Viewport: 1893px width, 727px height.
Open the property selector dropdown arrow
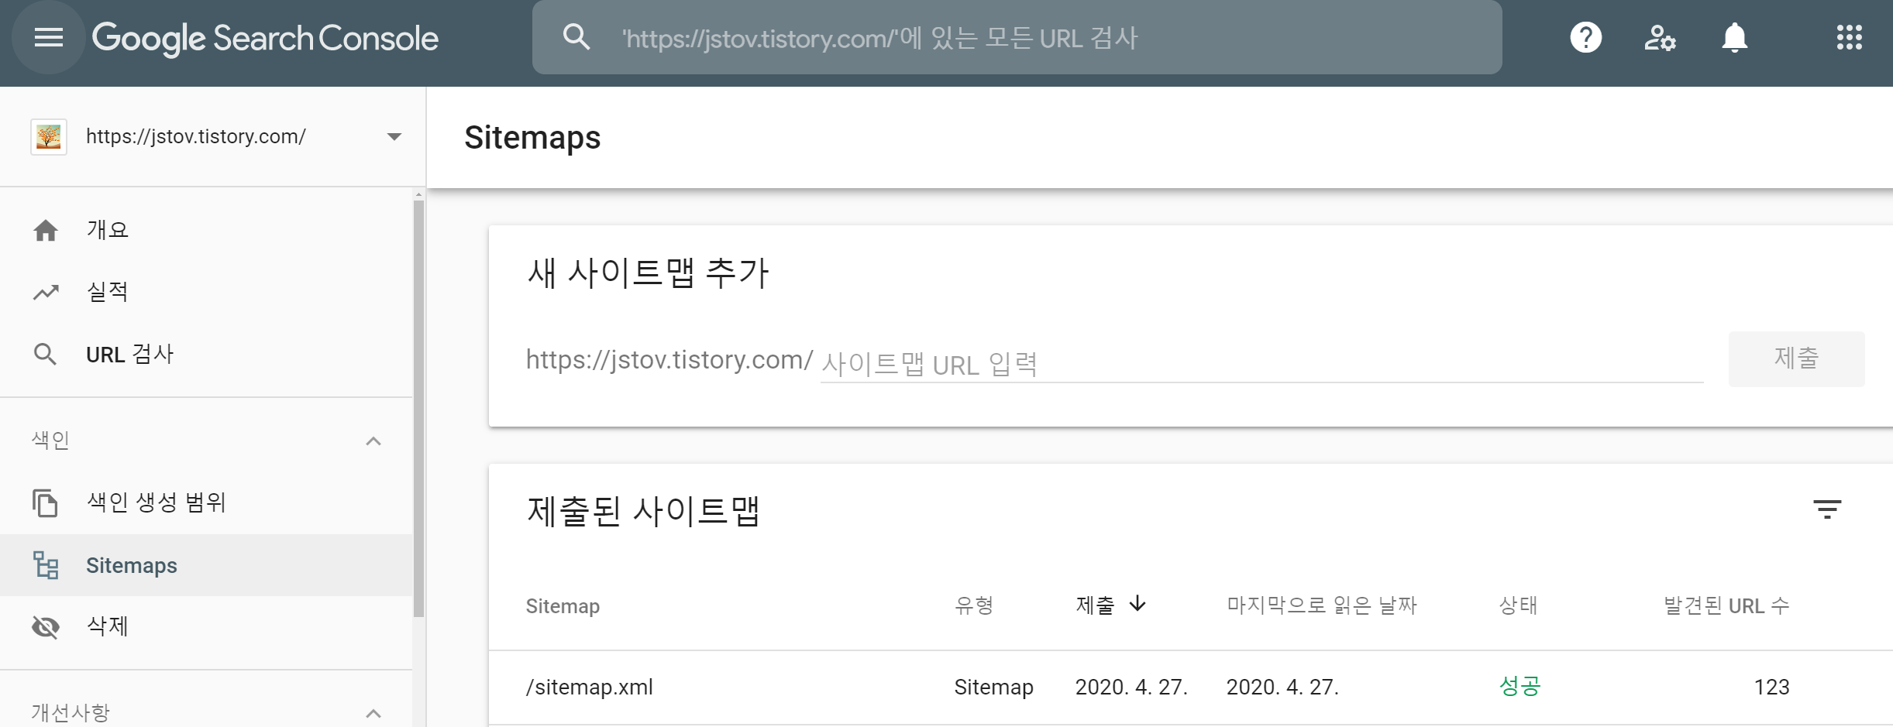(x=394, y=137)
